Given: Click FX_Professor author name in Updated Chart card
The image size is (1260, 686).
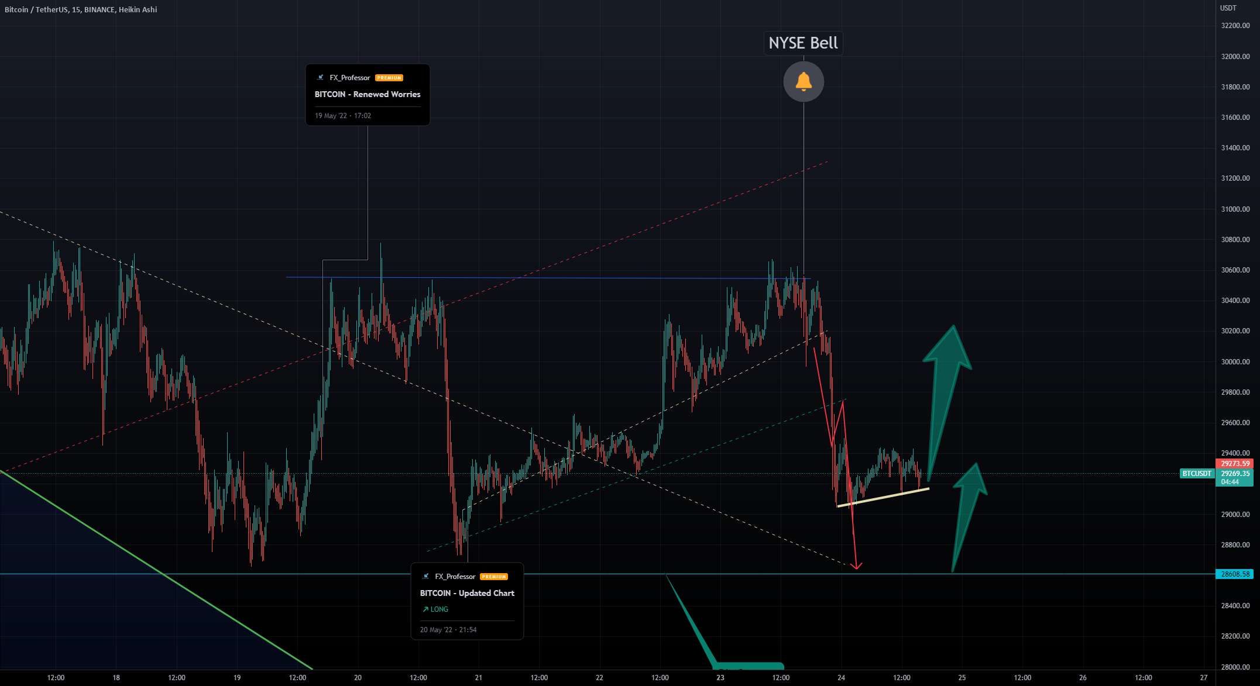Looking at the screenshot, I should 455,577.
